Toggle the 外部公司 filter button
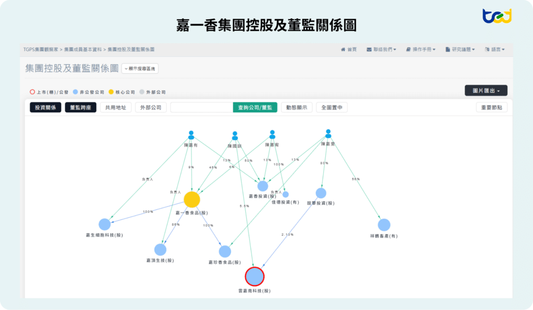533x310 pixels. click(150, 107)
